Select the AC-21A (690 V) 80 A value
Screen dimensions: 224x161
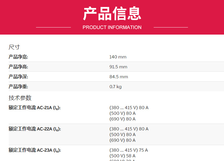tap(122, 119)
